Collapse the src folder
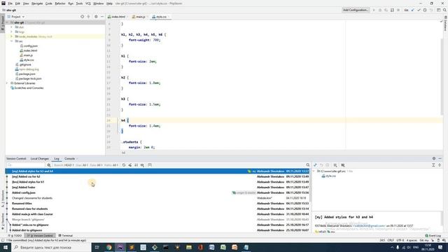 tap(11, 41)
